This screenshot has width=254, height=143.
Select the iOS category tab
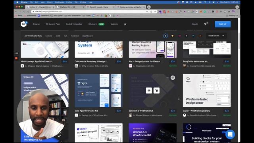click(65, 36)
